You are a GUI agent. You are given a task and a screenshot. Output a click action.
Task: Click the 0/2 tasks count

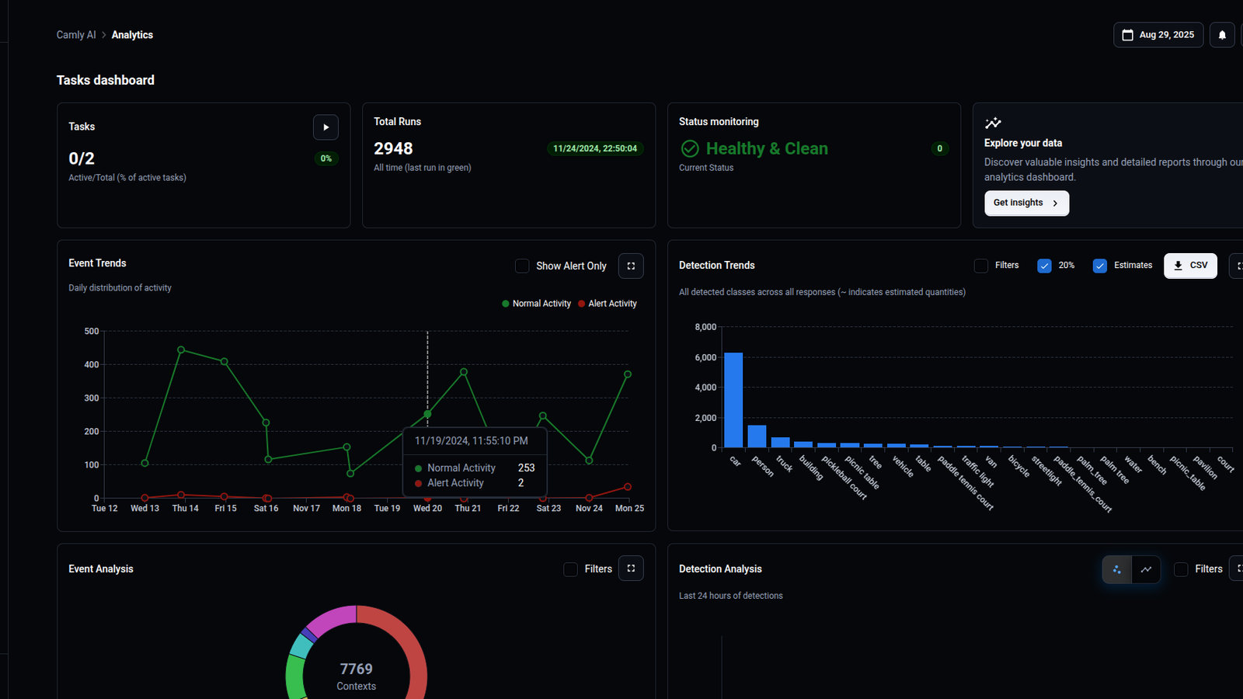click(x=82, y=158)
